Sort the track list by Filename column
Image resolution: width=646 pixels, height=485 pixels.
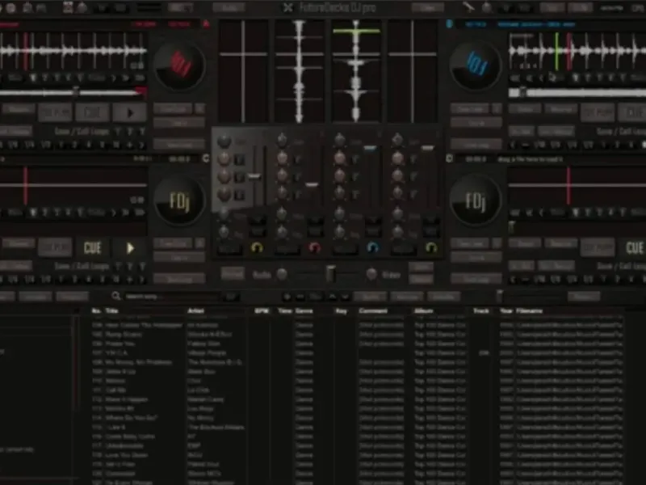tap(530, 310)
